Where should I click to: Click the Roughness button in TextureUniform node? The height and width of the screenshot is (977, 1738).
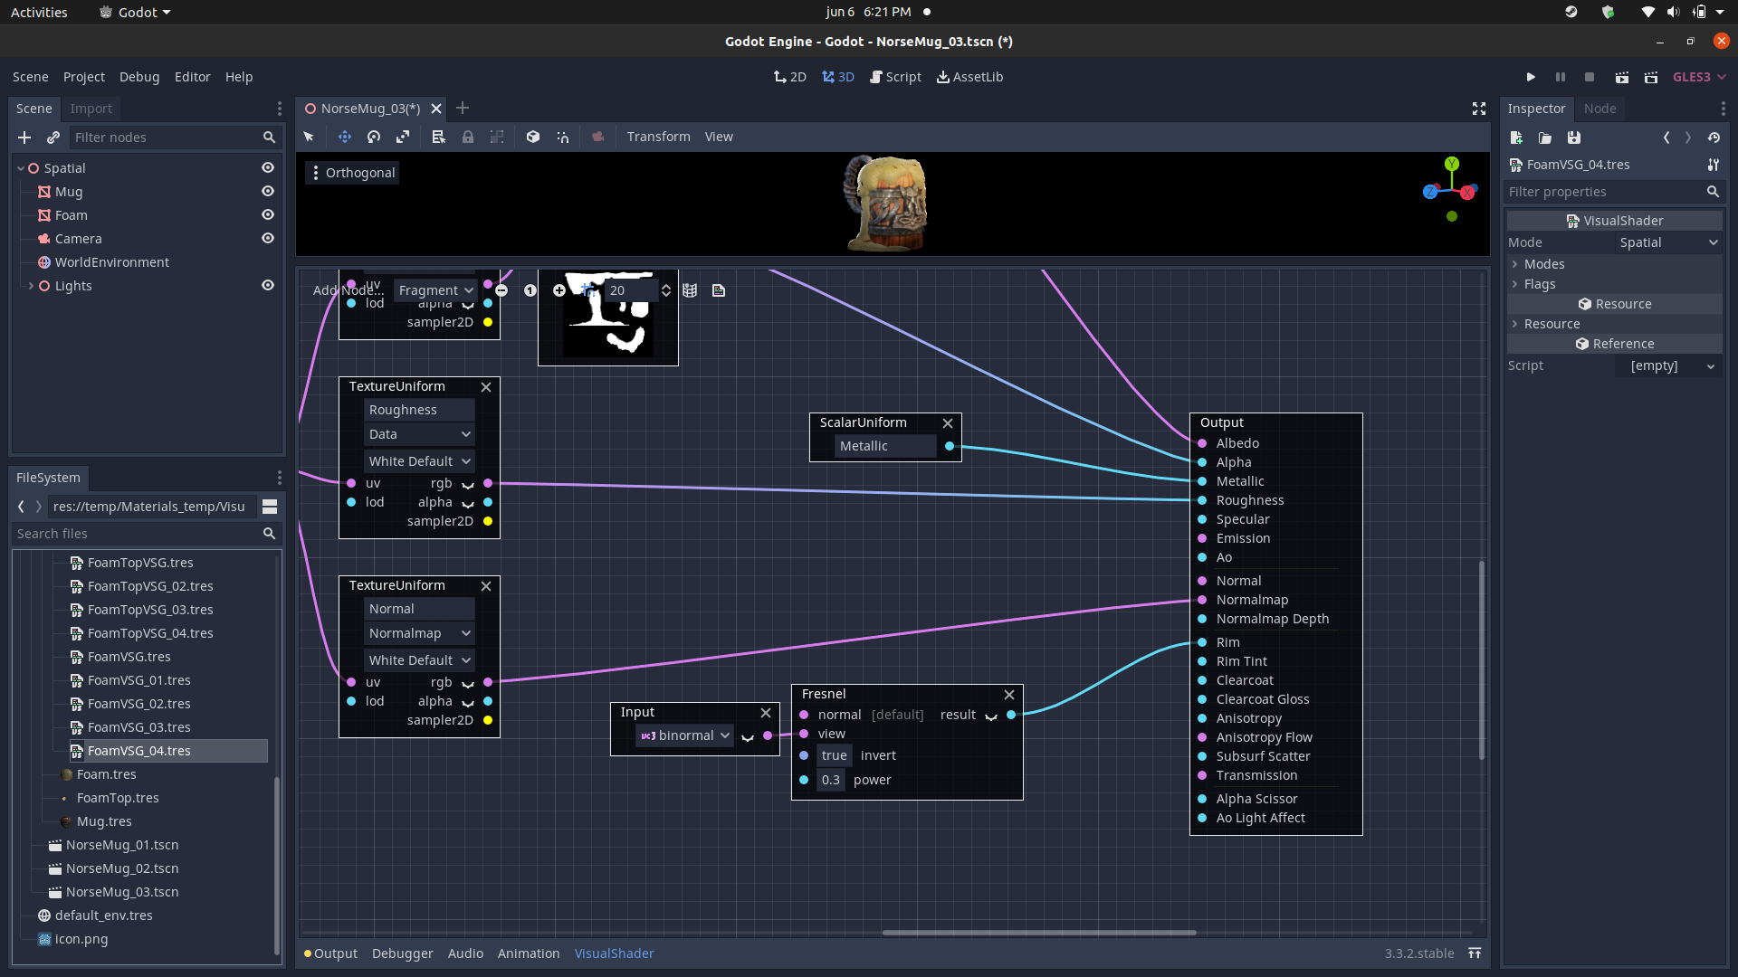pyautogui.click(x=418, y=409)
